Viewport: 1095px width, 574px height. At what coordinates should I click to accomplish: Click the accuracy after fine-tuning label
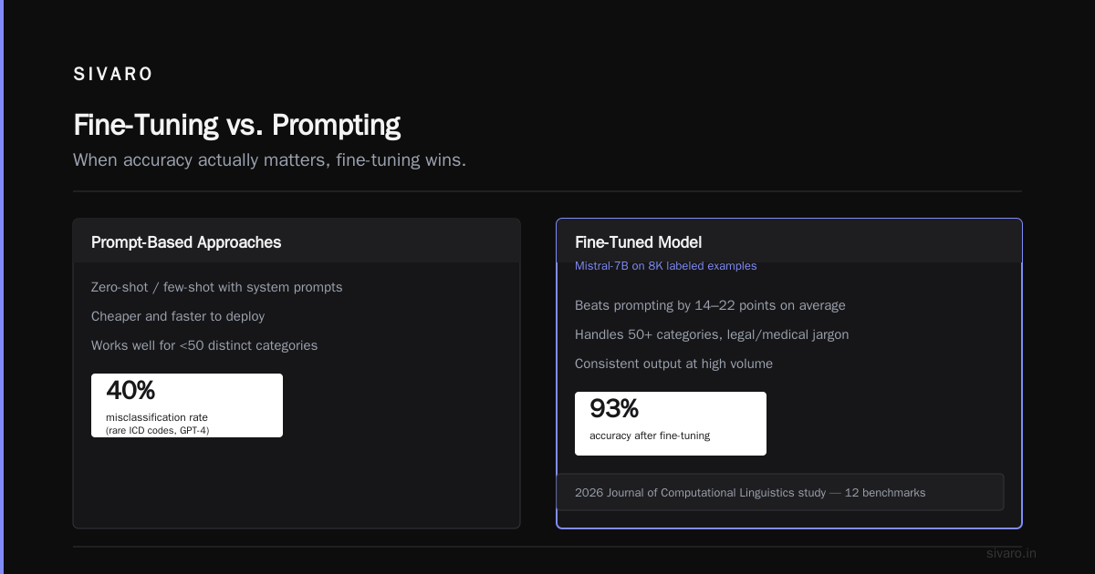click(650, 436)
